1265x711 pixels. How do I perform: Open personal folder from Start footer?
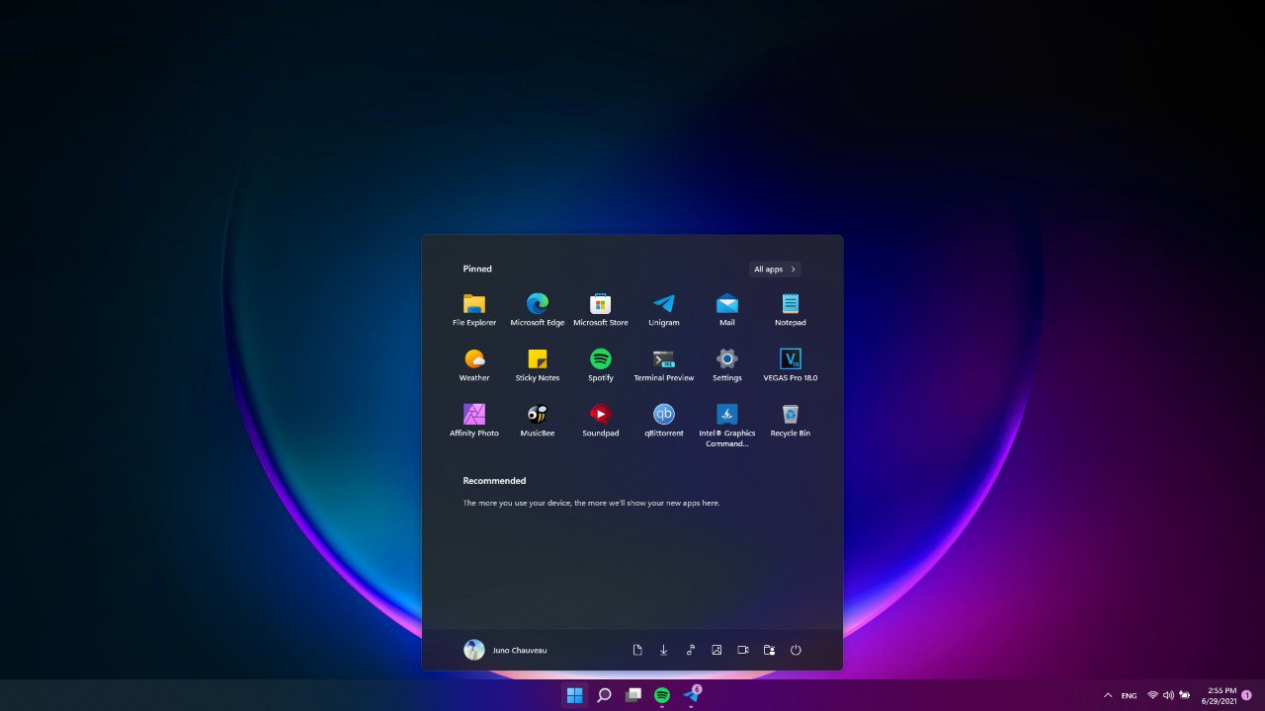click(769, 650)
